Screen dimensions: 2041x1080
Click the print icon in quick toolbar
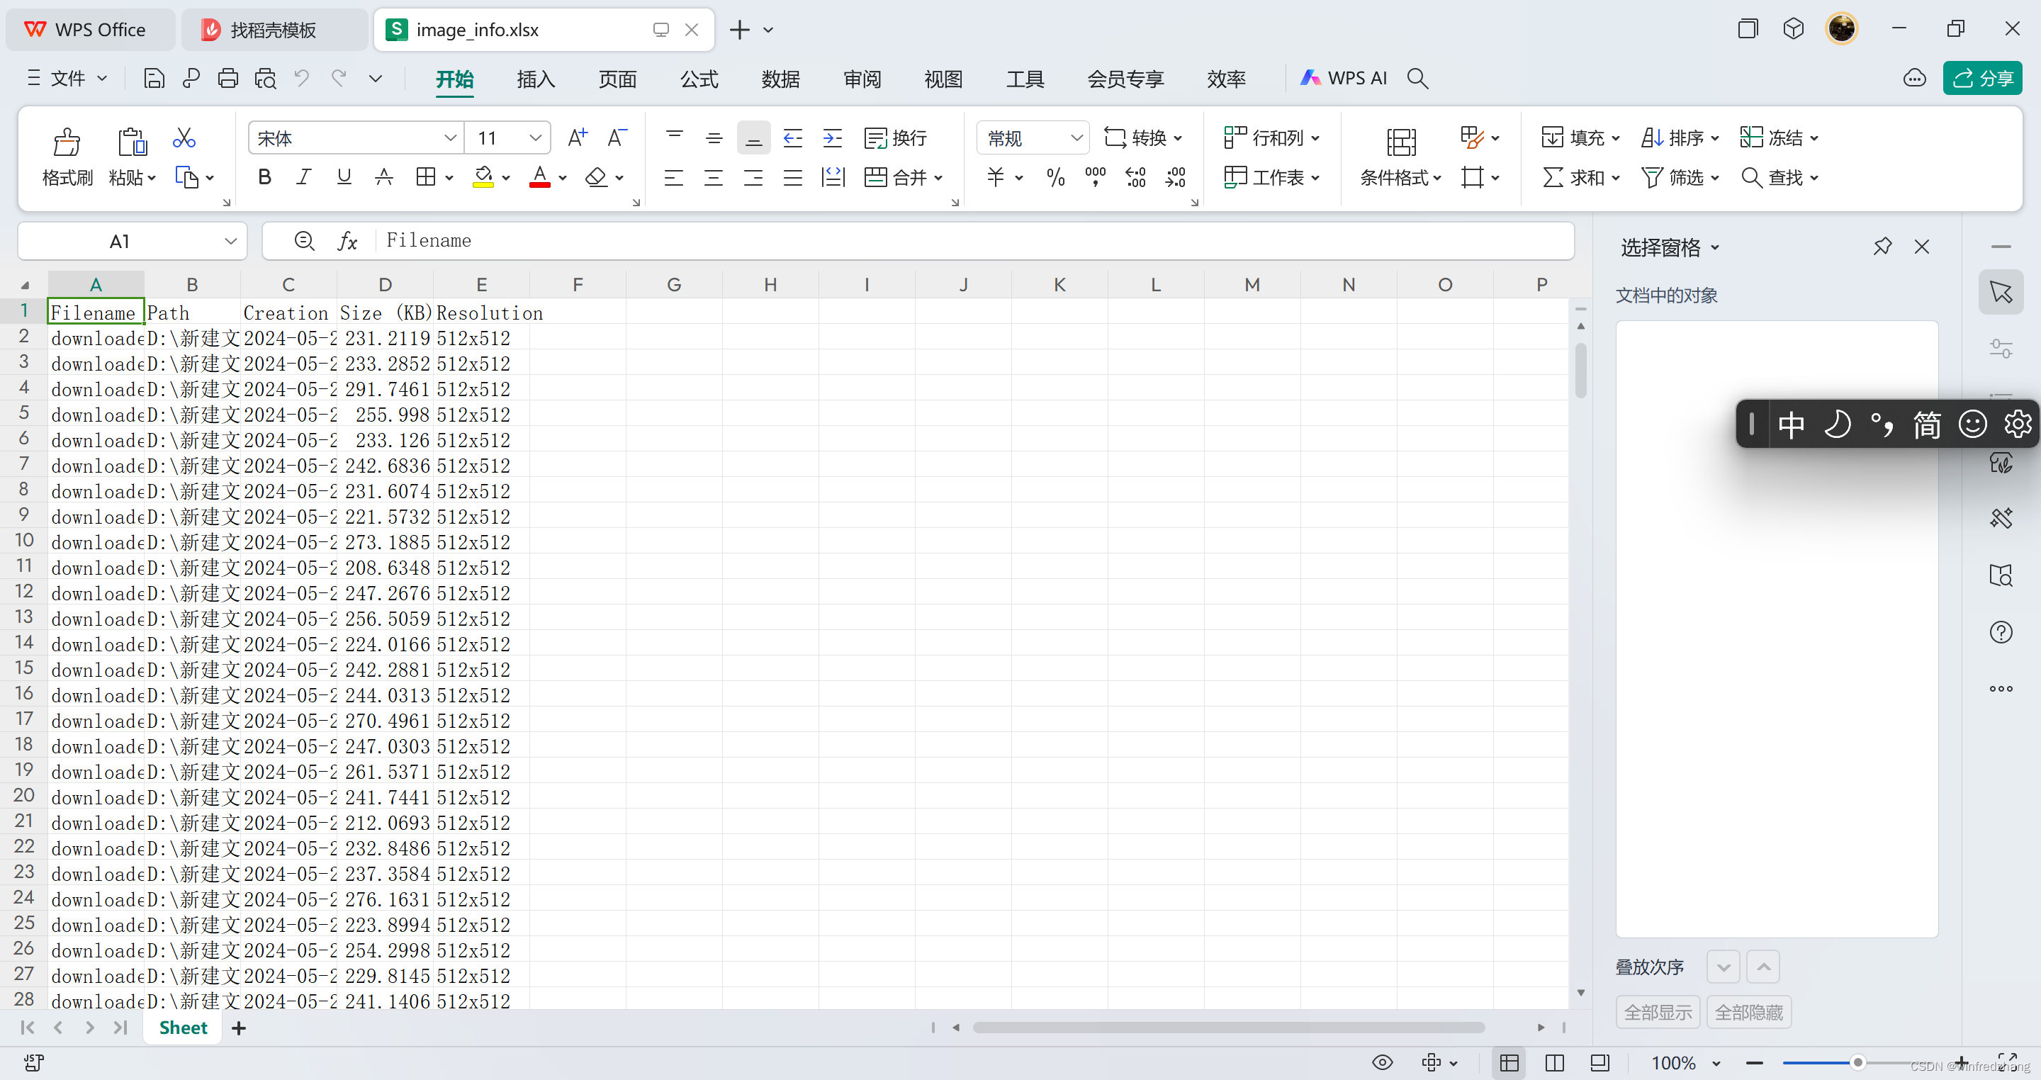[227, 79]
